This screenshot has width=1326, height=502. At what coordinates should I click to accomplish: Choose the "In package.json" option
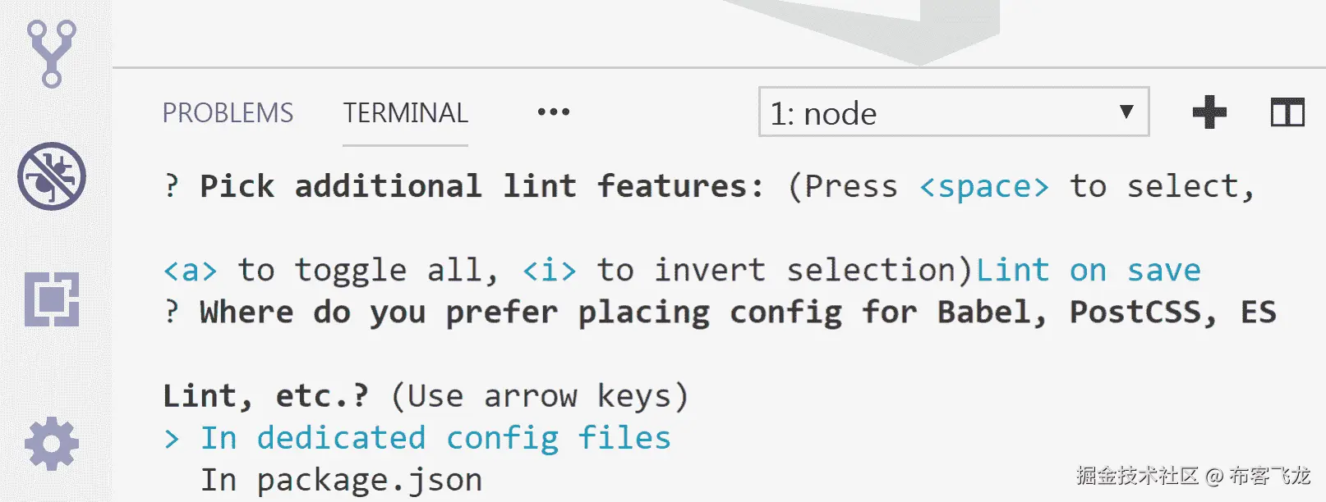341,480
